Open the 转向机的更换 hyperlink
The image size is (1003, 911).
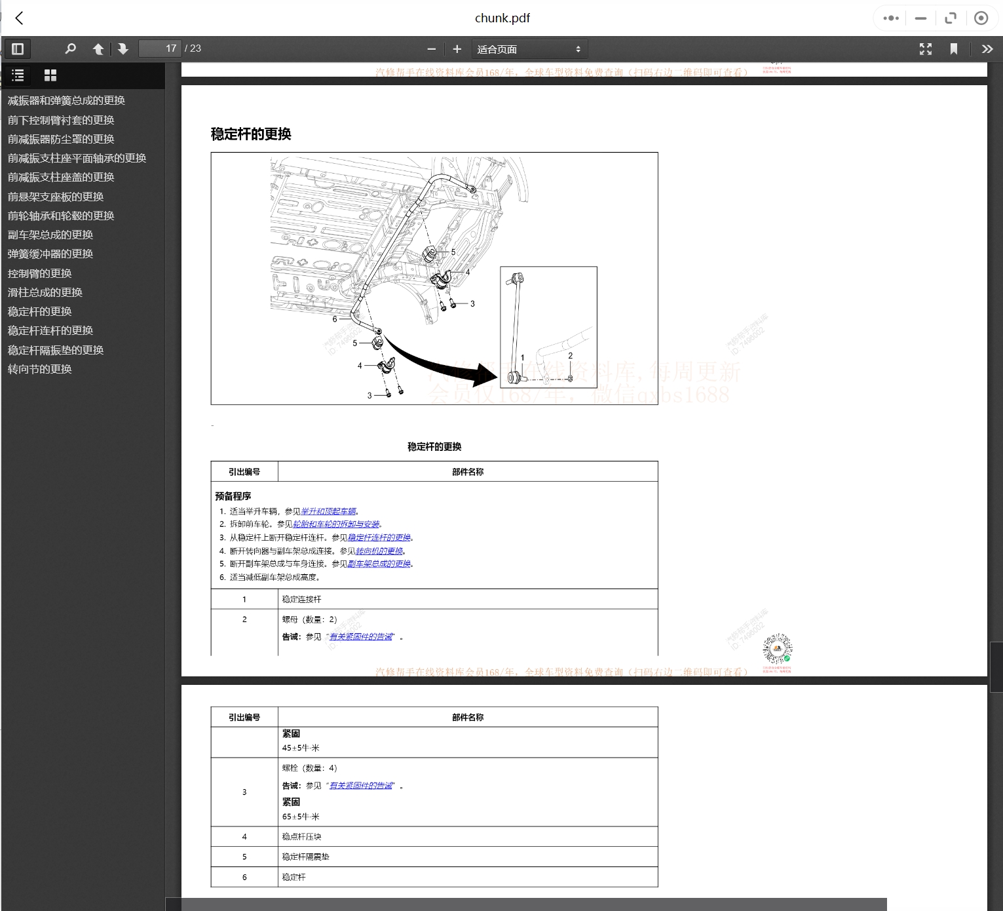pos(379,551)
